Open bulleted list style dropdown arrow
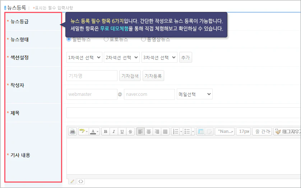Screen dimensions: 301x188 [x=193, y=131]
